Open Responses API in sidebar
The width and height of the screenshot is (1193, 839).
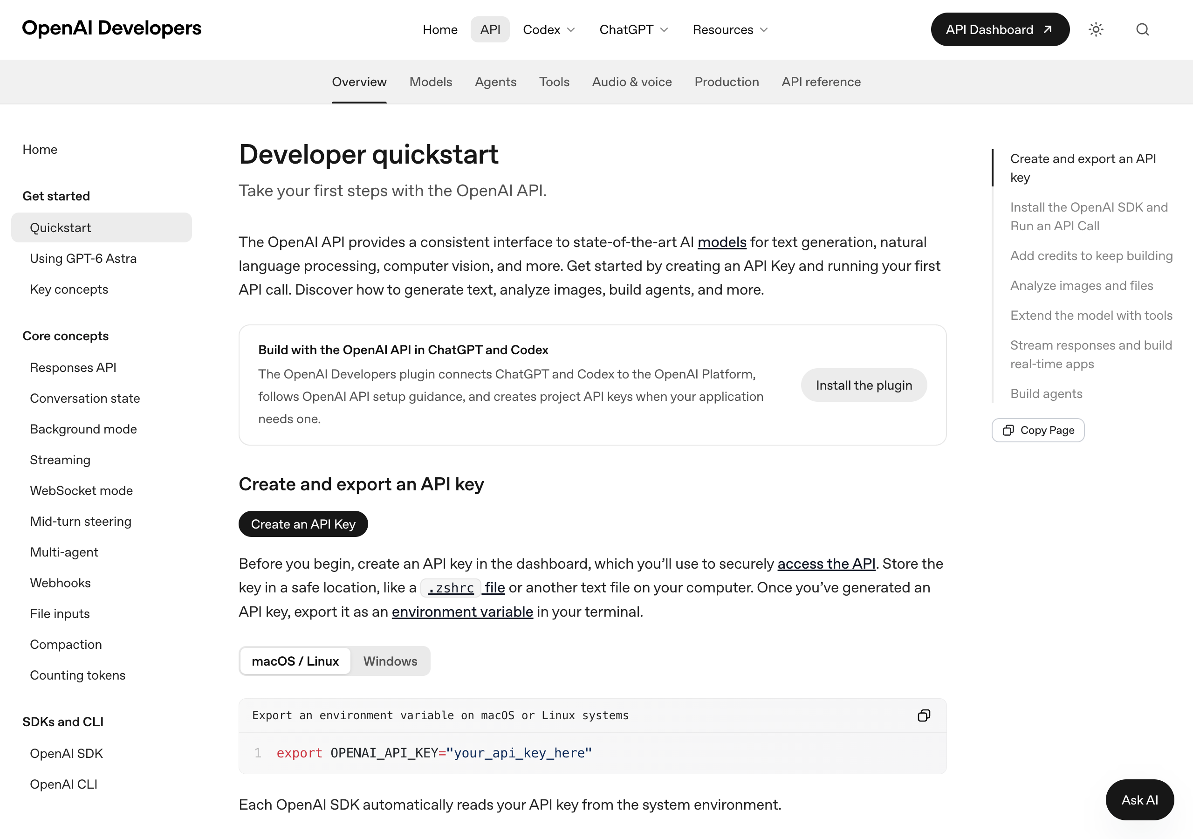tap(73, 367)
